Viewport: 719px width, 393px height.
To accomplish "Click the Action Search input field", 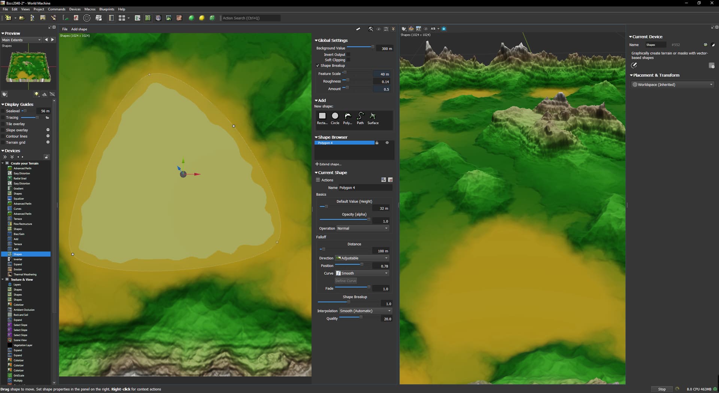I will pyautogui.click(x=251, y=18).
